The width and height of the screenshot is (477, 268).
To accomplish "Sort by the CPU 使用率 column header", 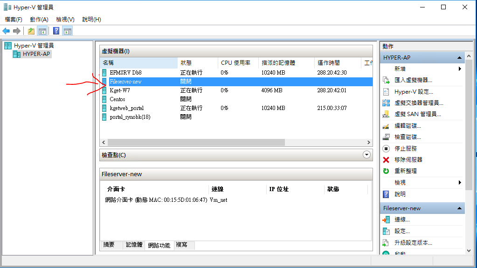I will tap(238, 62).
